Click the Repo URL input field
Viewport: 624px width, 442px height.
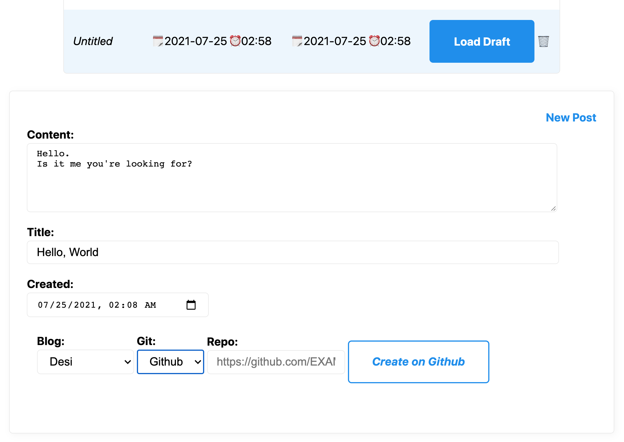point(275,362)
